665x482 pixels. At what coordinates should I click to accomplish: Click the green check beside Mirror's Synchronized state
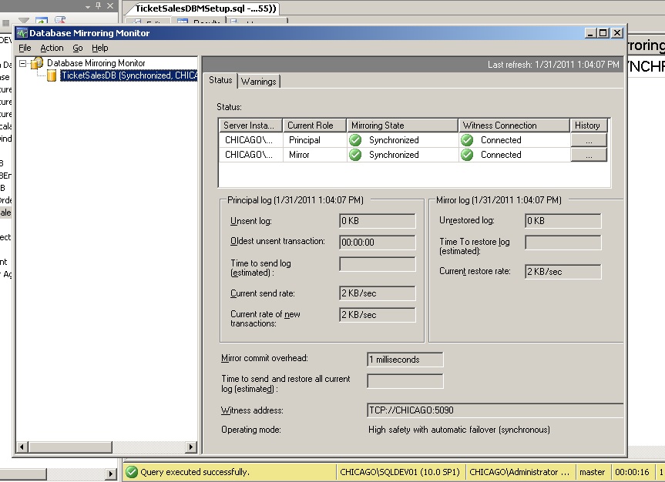[x=355, y=155]
